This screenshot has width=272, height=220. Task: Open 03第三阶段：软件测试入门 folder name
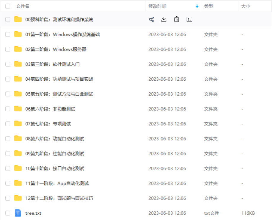tap(52, 64)
